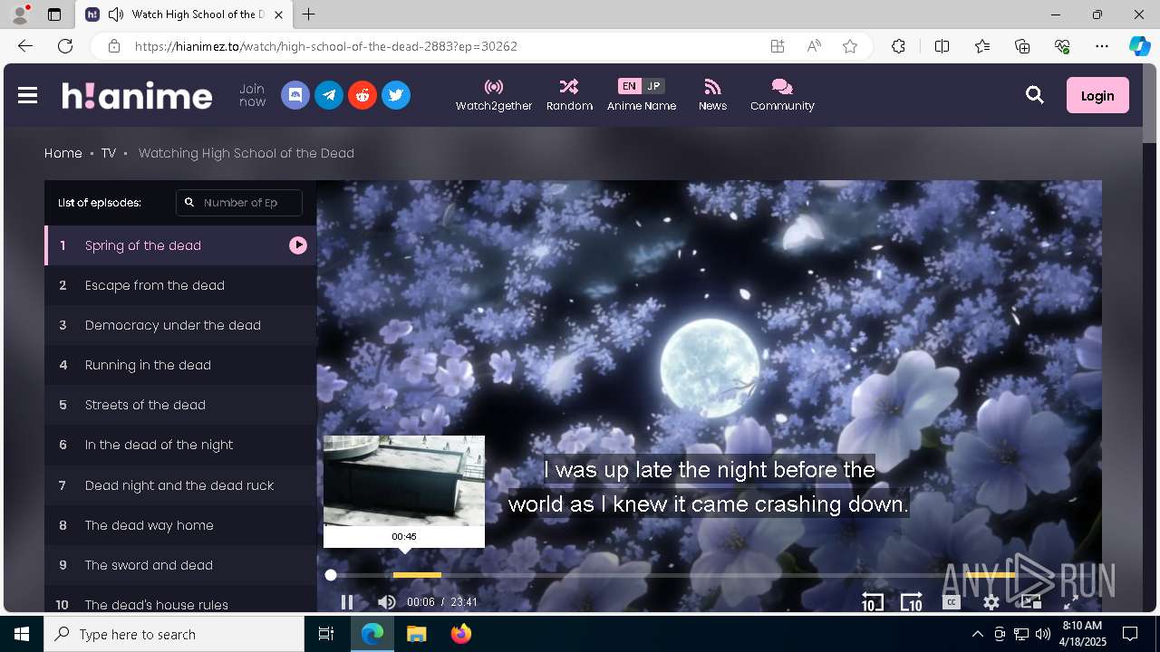Screen dimensions: 1160x652
Task: Open the hamburger sidebar menu
Action: coord(27,95)
